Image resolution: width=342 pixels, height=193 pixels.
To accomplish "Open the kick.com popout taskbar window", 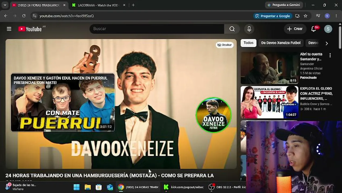I will pos(184,187).
